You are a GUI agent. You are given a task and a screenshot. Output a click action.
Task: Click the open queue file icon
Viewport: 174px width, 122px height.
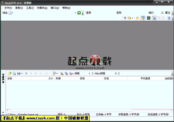point(10,73)
